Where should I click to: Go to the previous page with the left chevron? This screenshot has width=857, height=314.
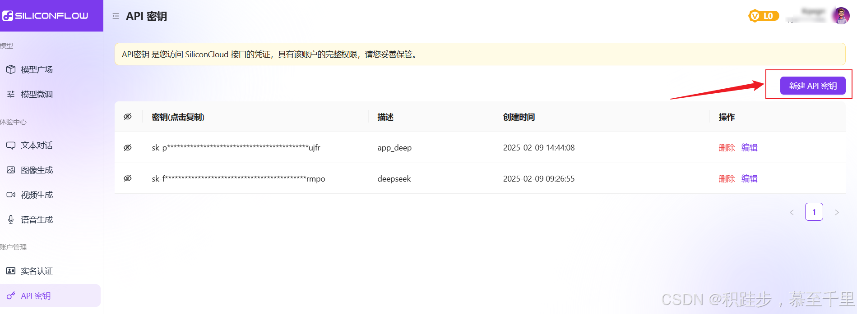pyautogui.click(x=792, y=212)
